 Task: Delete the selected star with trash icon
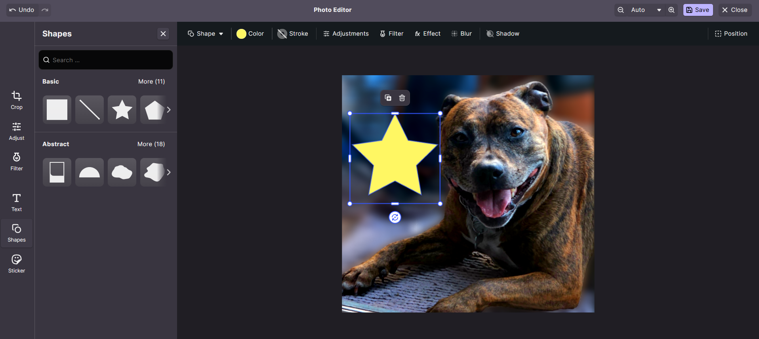click(x=402, y=98)
